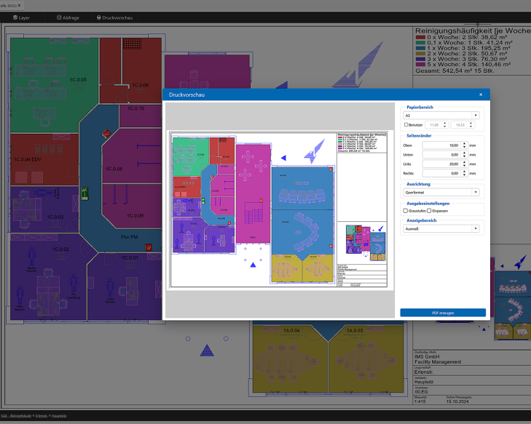This screenshot has width=531, height=424.
Task: Click the Abfrage database icon
Action: [59, 17]
